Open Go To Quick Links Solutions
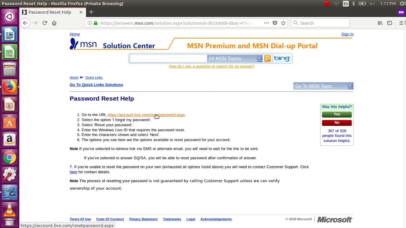This screenshot has width=406, height=228. click(96, 85)
